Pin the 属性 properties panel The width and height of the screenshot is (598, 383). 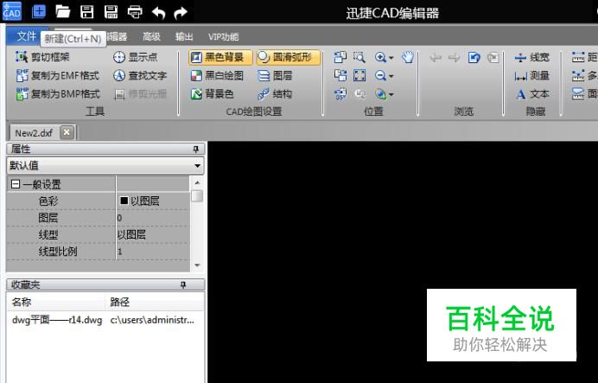[x=196, y=150]
